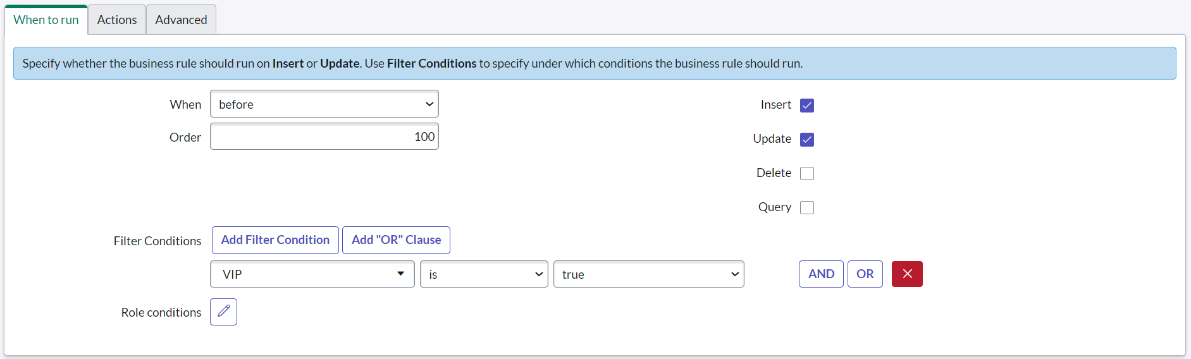Click the Add "OR" Clause button
Viewport: 1191px width, 359px height.
[x=396, y=240]
